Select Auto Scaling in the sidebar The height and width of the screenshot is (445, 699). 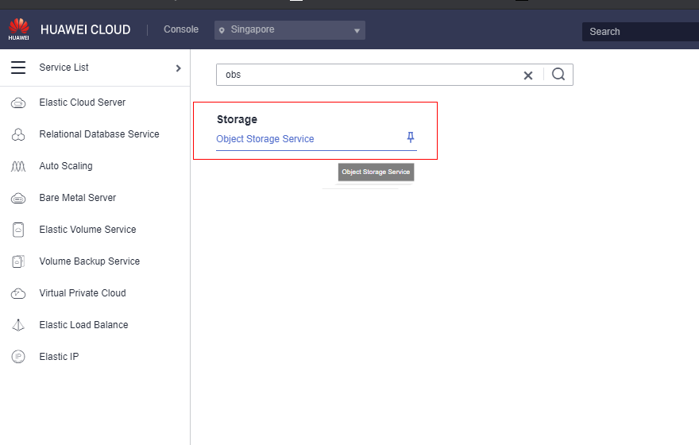click(66, 166)
